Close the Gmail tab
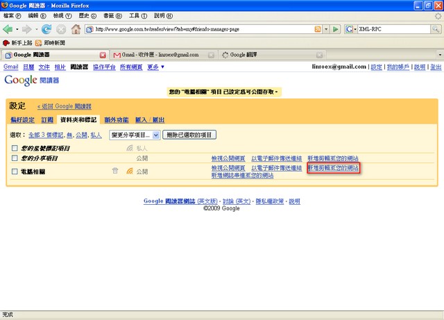 (x=211, y=55)
